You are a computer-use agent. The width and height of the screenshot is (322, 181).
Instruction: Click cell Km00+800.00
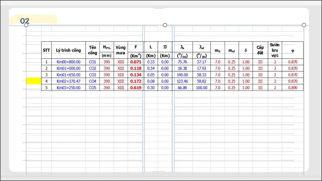pos(68,62)
